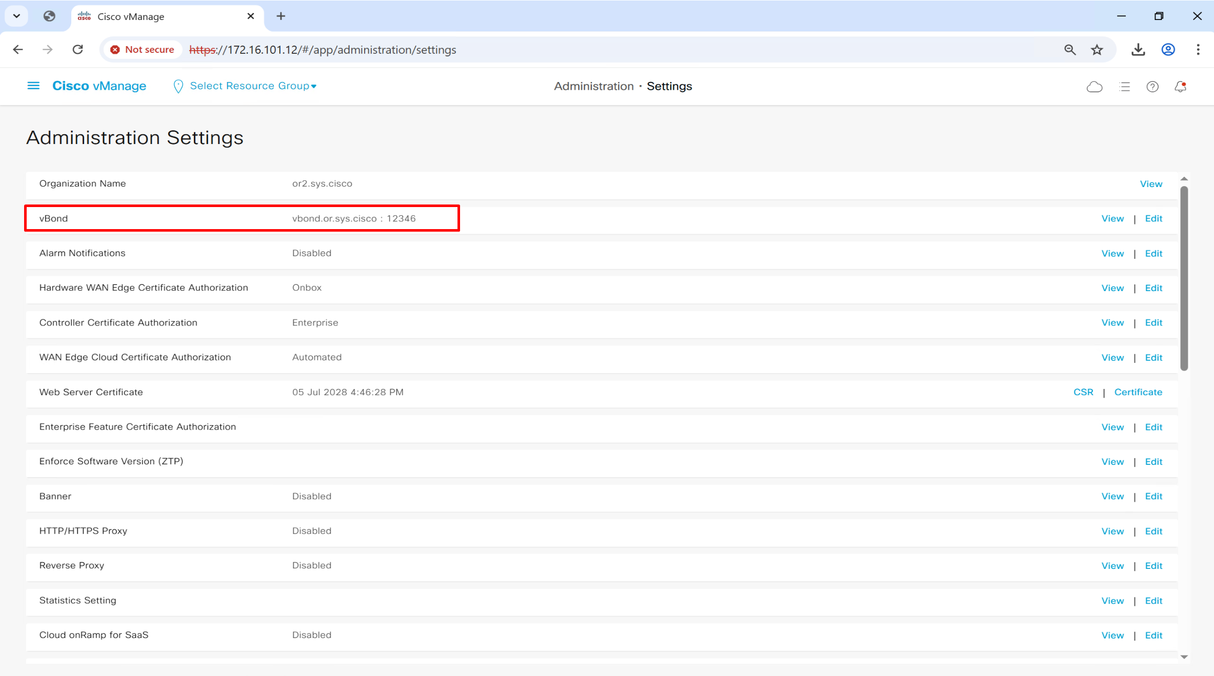Viewport: 1214px width, 676px height.
Task: Reload the page using the refresh icon
Action: coord(78,50)
